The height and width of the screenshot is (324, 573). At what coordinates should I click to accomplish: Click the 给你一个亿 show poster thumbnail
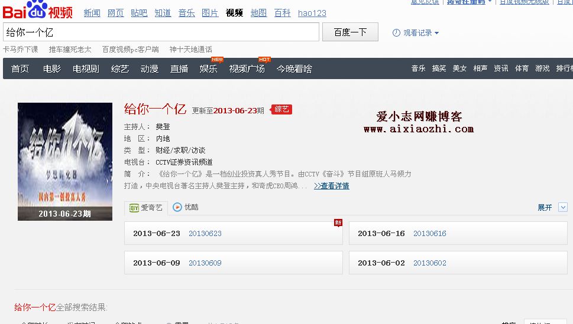(x=65, y=162)
